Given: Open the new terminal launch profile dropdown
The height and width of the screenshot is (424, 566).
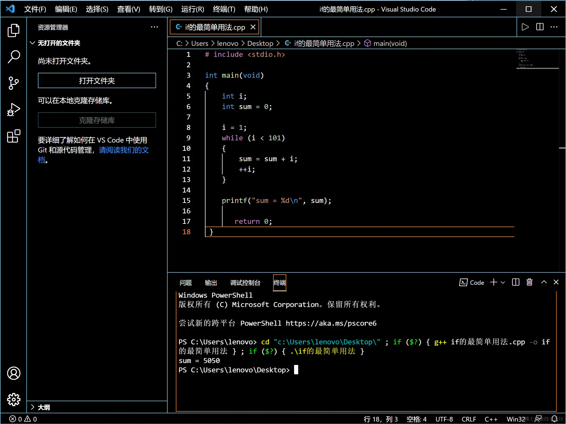Looking at the screenshot, I should click(503, 282).
